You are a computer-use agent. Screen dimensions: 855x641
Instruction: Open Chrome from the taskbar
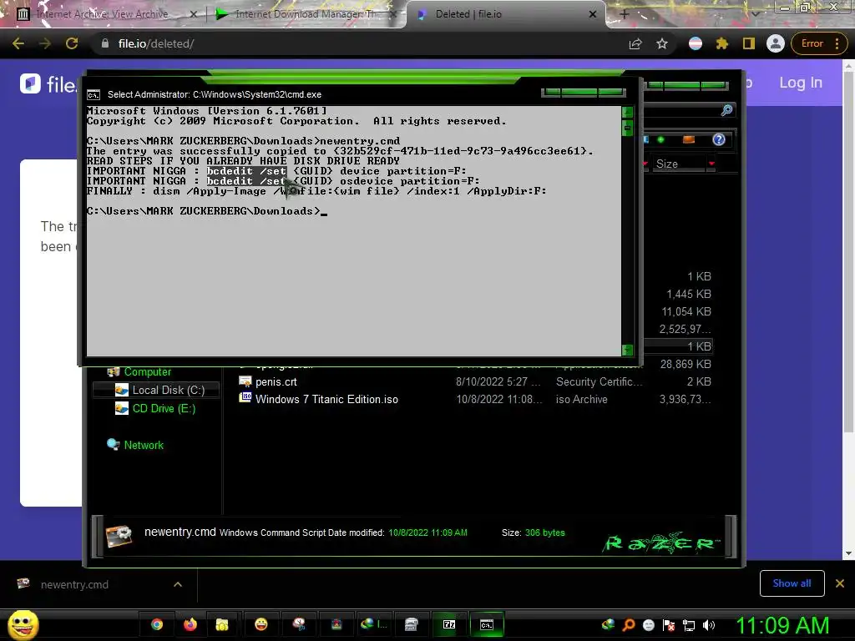click(x=157, y=624)
